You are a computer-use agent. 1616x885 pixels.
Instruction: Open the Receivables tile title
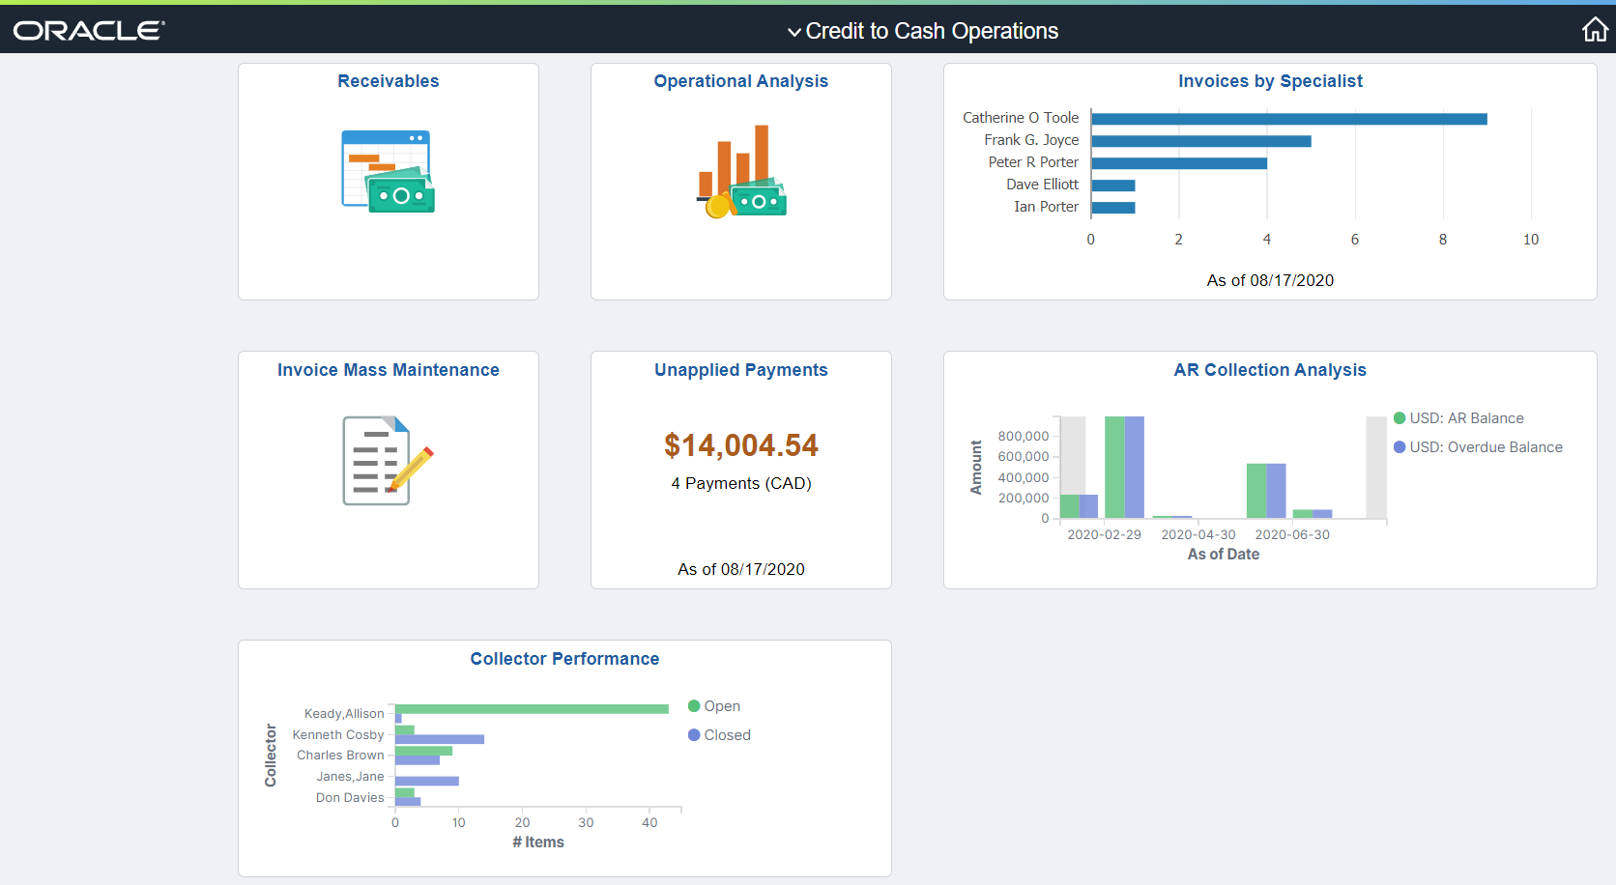click(389, 81)
